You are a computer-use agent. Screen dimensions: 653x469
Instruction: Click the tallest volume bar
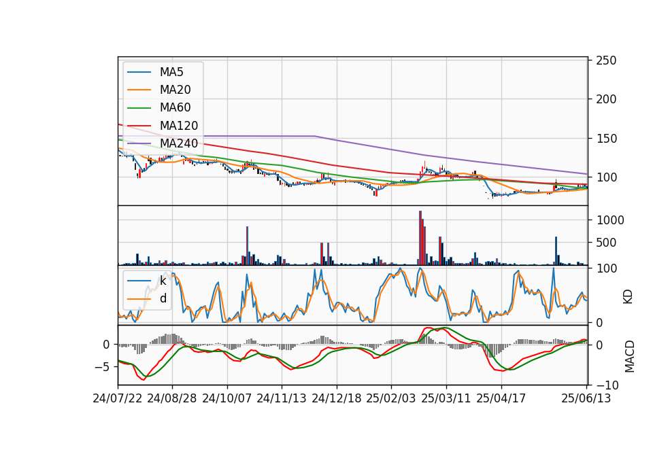coord(420,238)
